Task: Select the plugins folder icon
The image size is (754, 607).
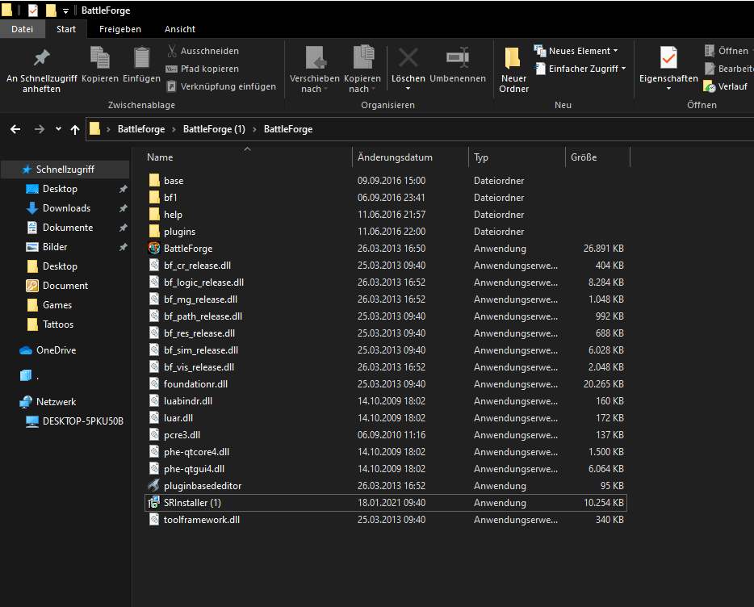Action: coord(154,232)
